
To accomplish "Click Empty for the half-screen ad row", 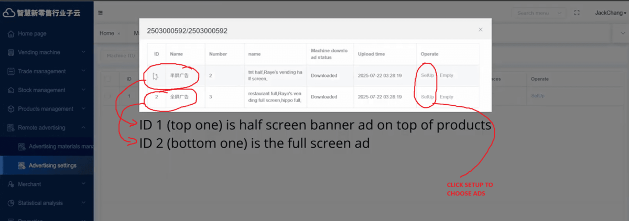I will [x=446, y=75].
